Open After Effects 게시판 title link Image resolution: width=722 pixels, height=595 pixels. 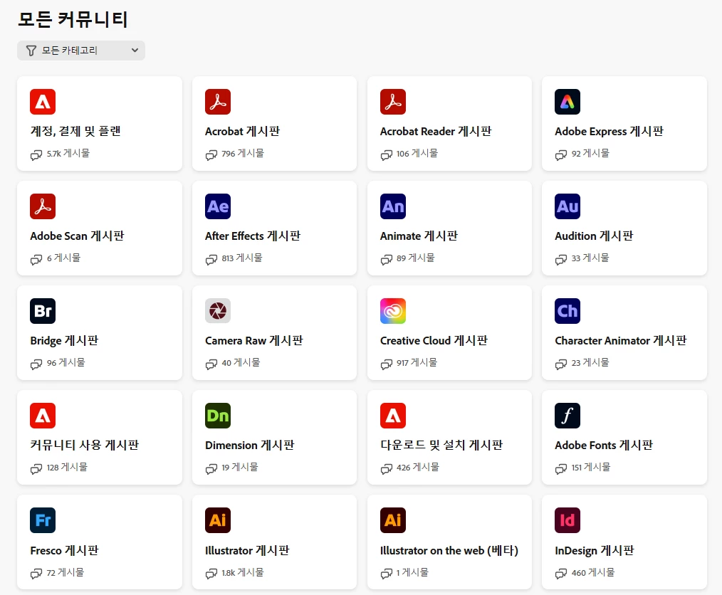(x=253, y=236)
